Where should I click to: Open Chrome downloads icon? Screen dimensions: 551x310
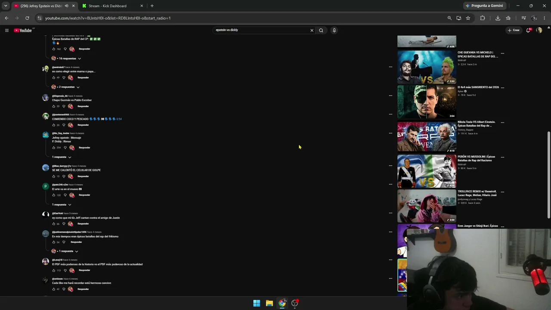click(498, 18)
